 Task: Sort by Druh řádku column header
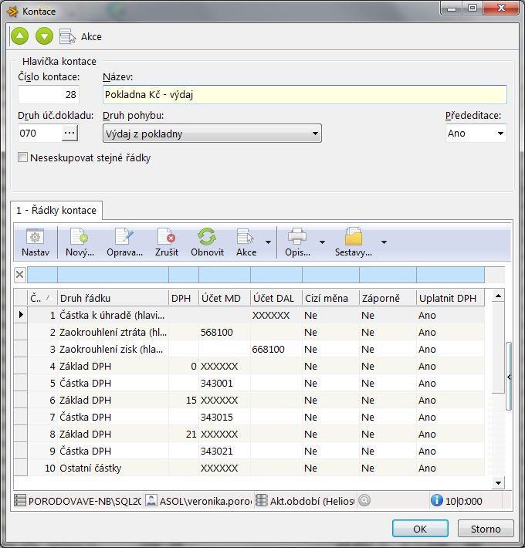point(113,298)
